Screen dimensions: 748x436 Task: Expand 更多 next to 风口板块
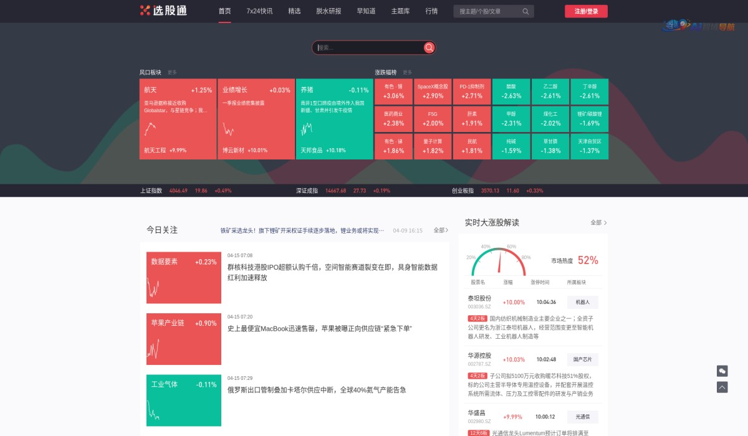click(173, 72)
